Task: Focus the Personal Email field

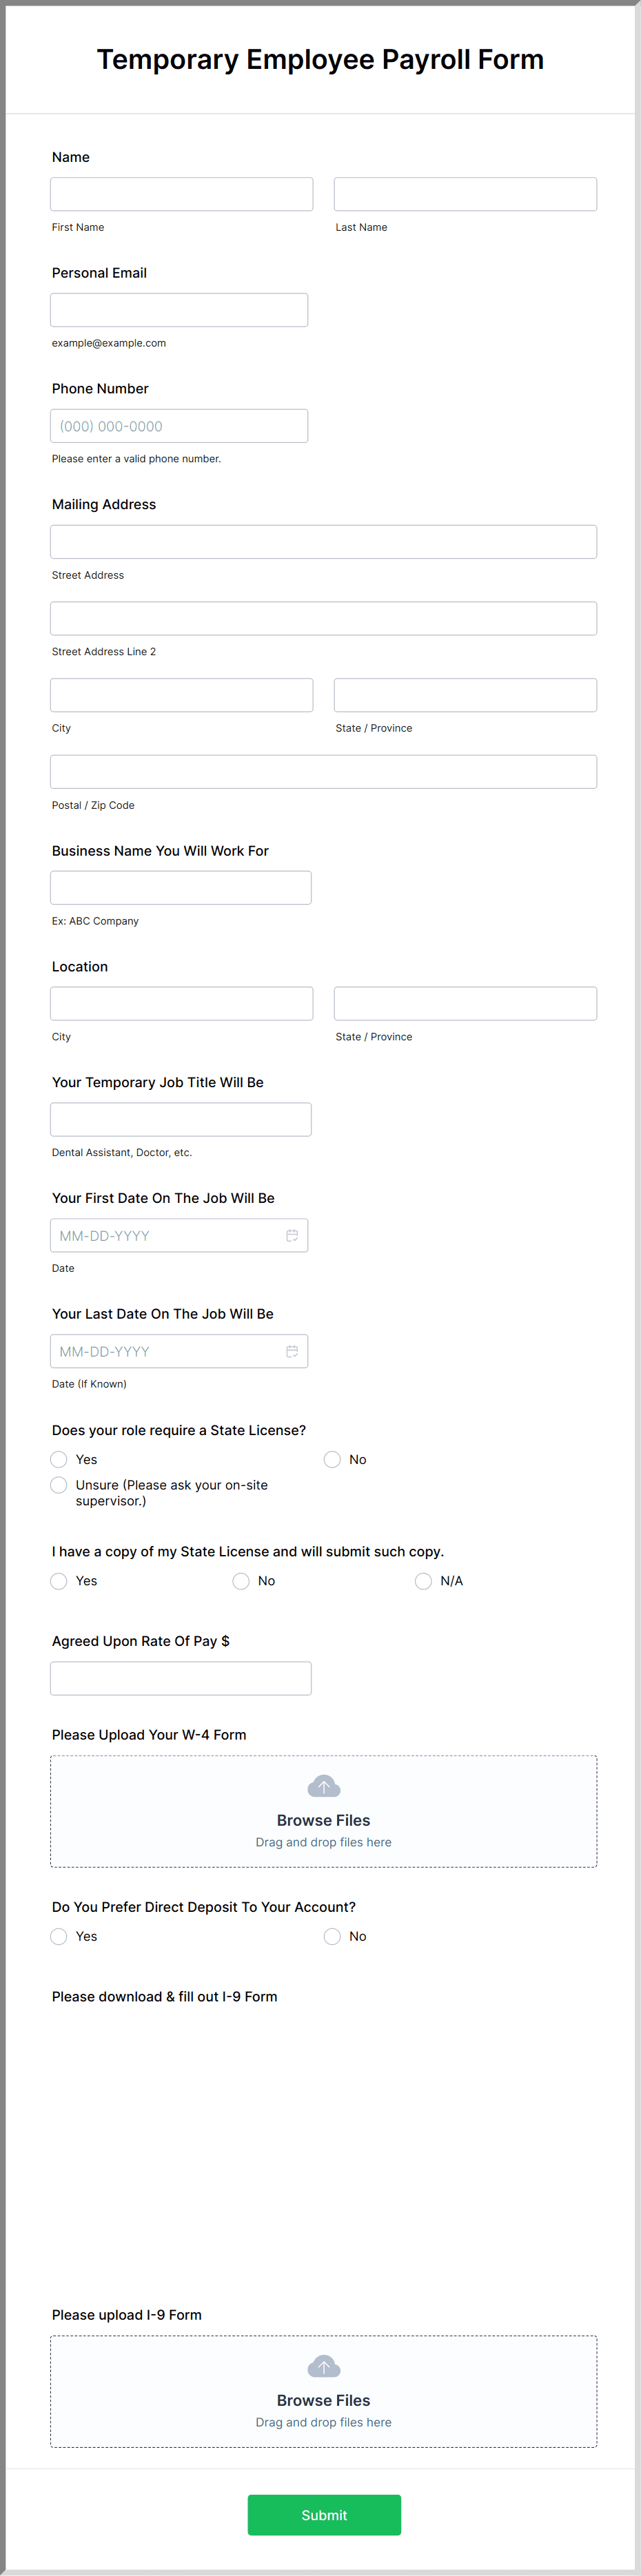Action: coord(179,309)
